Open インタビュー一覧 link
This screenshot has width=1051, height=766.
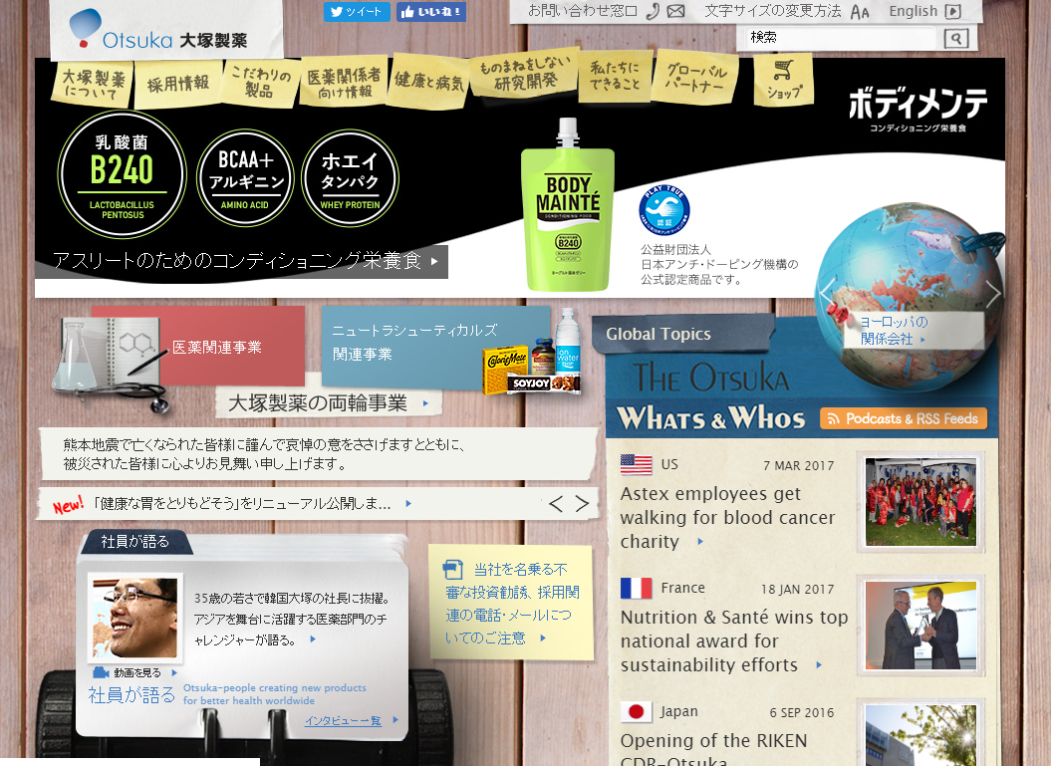tap(343, 721)
